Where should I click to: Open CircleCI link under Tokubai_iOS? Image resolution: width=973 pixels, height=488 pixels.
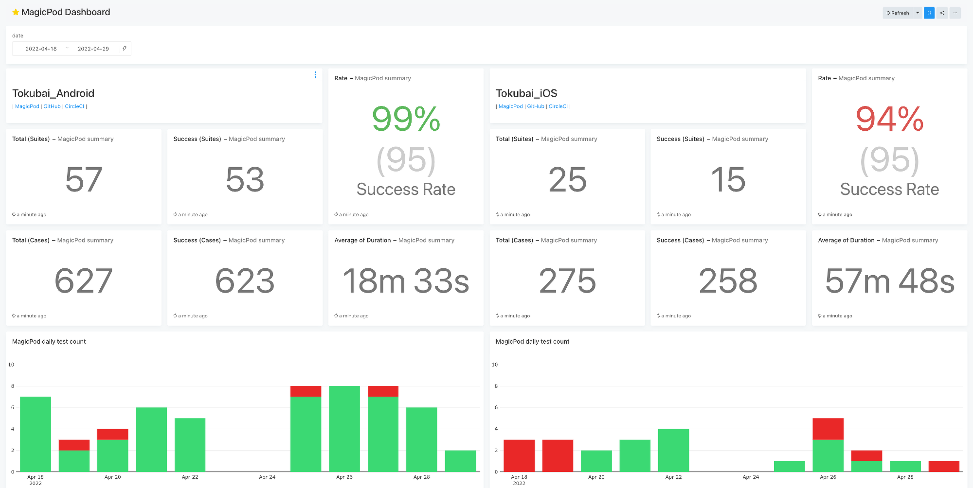558,106
